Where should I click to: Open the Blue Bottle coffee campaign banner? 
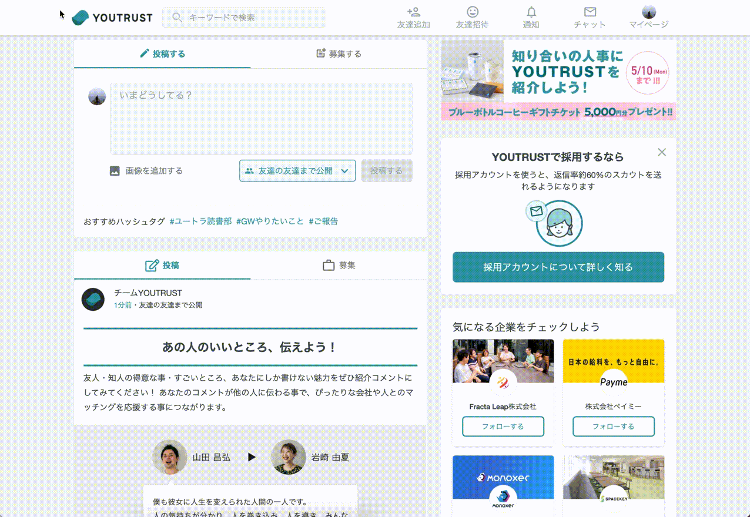558,80
